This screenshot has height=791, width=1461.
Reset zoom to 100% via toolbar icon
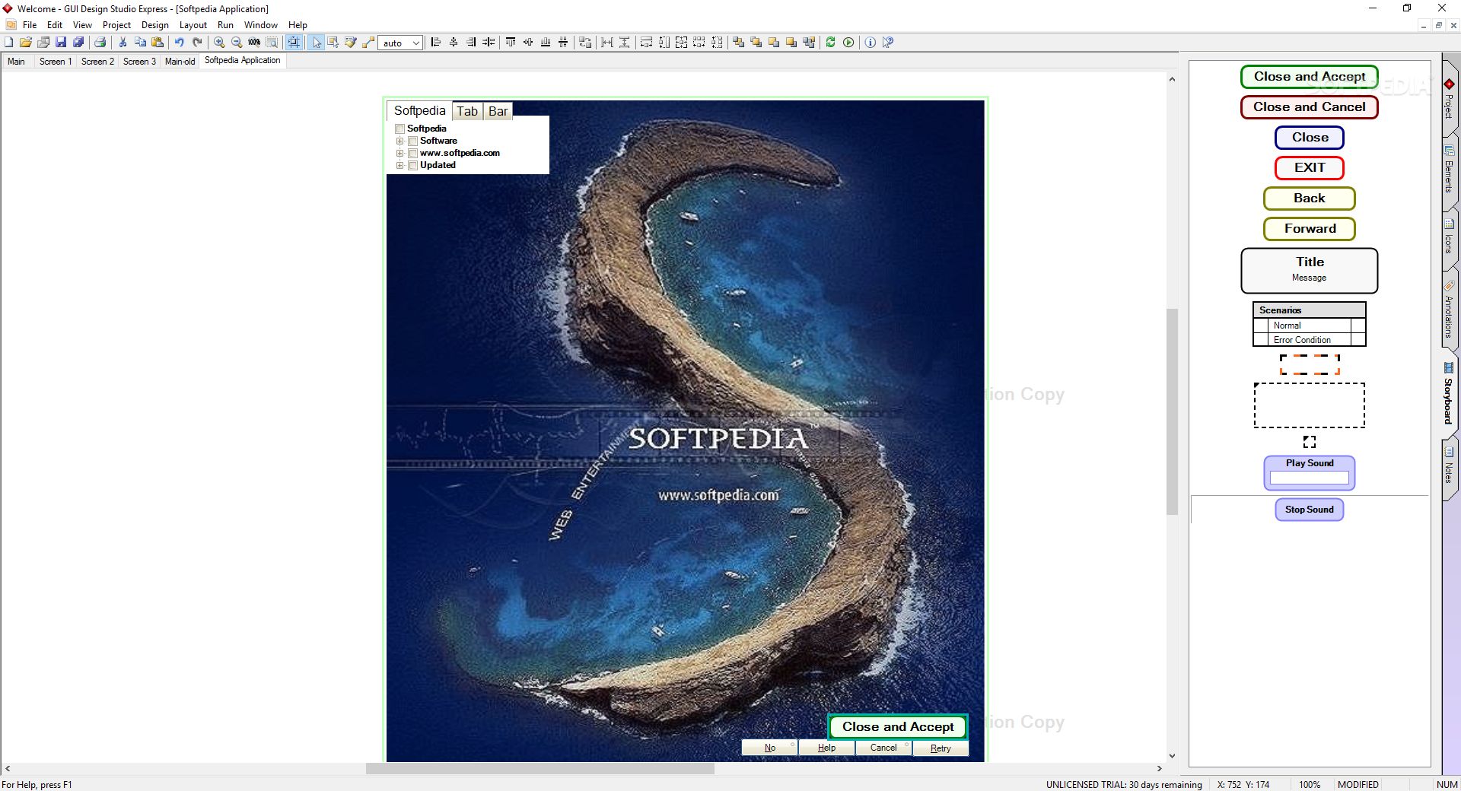tap(254, 43)
